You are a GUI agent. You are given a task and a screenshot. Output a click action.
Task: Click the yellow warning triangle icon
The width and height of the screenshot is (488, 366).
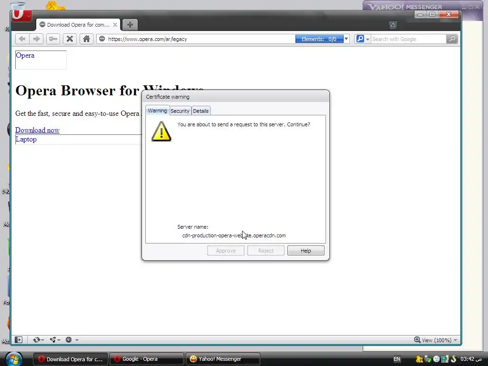pos(161,132)
